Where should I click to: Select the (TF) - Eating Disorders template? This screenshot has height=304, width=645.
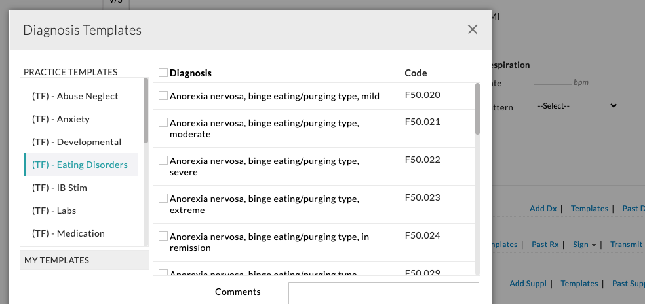click(79, 165)
